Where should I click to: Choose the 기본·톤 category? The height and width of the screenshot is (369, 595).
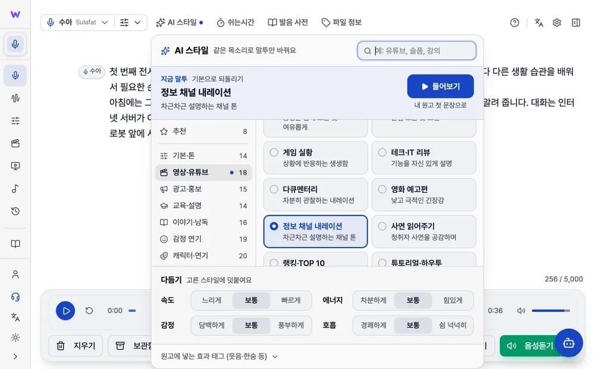203,156
